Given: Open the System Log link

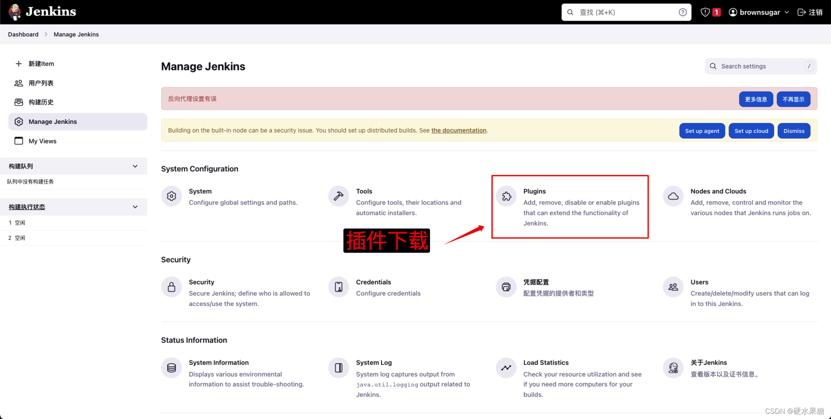Looking at the screenshot, I should (374, 363).
